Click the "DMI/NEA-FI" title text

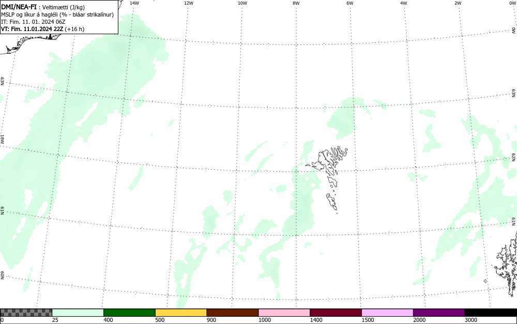click(19, 7)
